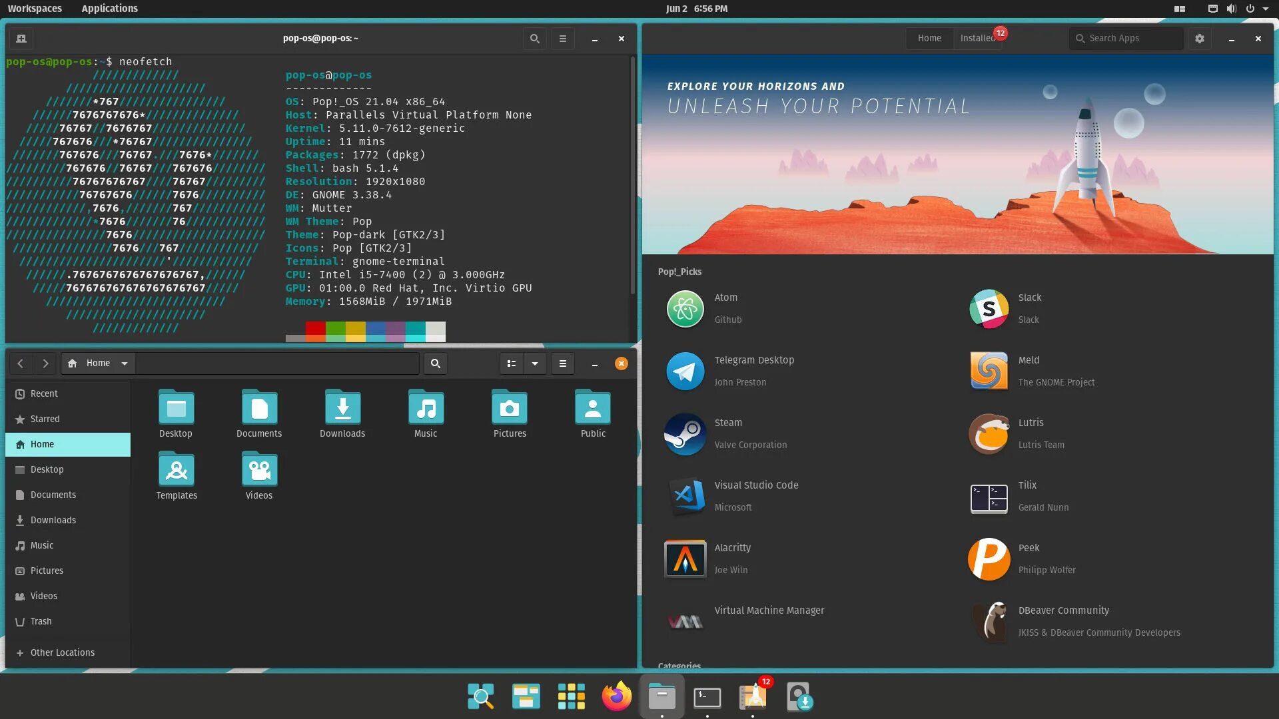Click the terminal vertical scrollbar
This screenshot has height=719, width=1279.
[632, 175]
